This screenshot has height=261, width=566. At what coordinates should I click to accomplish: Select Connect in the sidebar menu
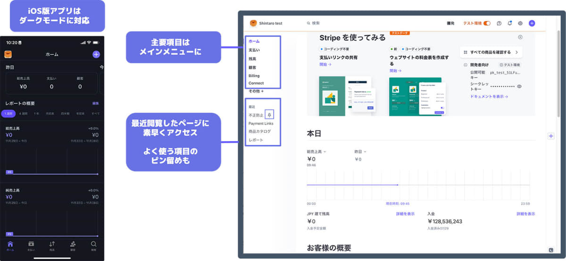click(256, 83)
